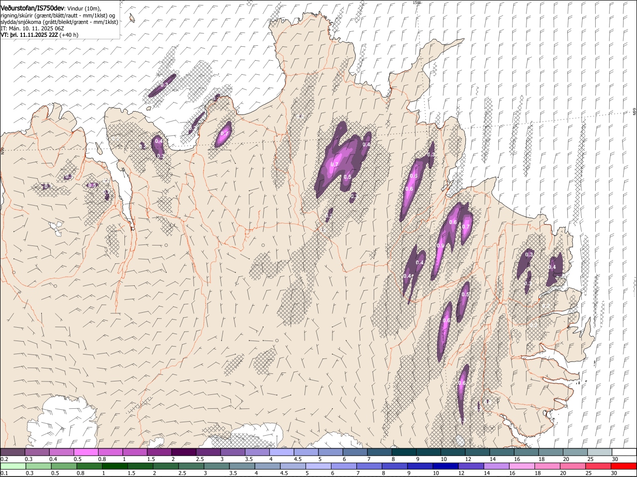This screenshot has height=477, width=637.
Task: Pick upper legend swatch between 10 and 12
Action: [x=453, y=452]
